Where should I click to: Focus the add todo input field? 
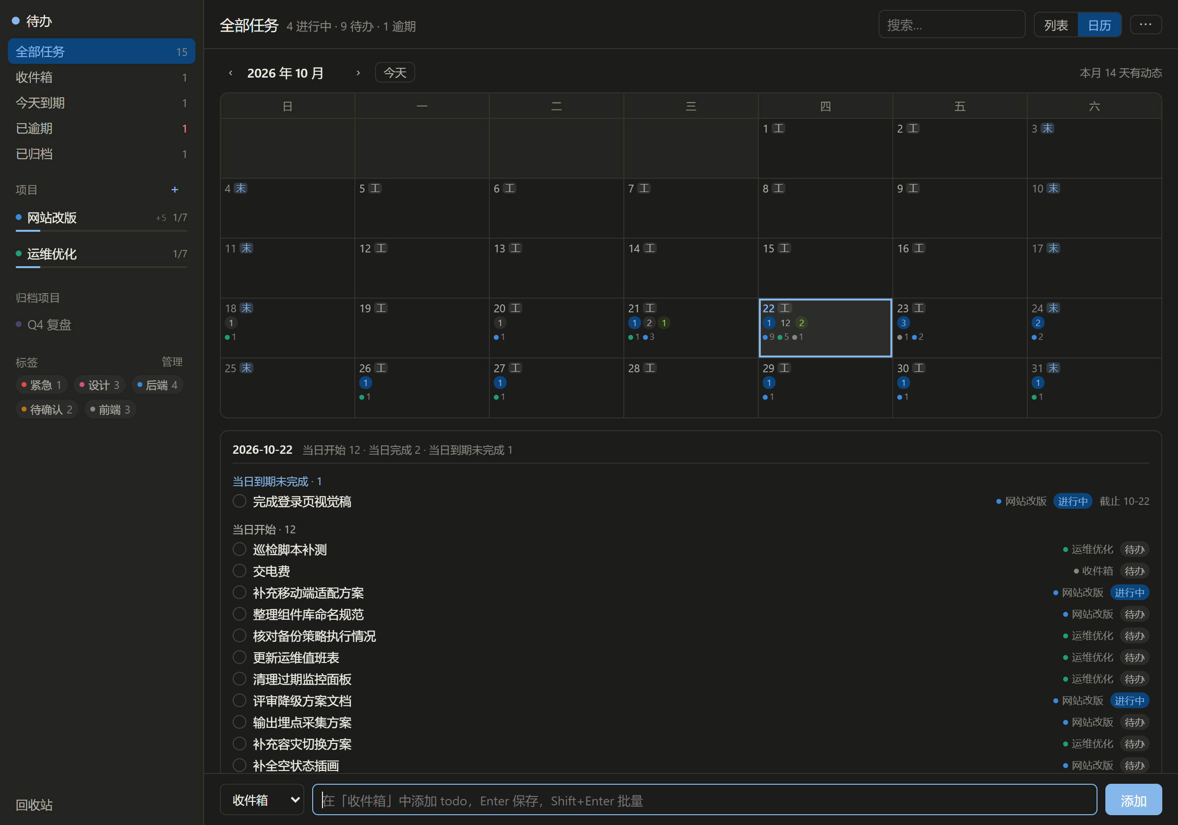pos(704,800)
